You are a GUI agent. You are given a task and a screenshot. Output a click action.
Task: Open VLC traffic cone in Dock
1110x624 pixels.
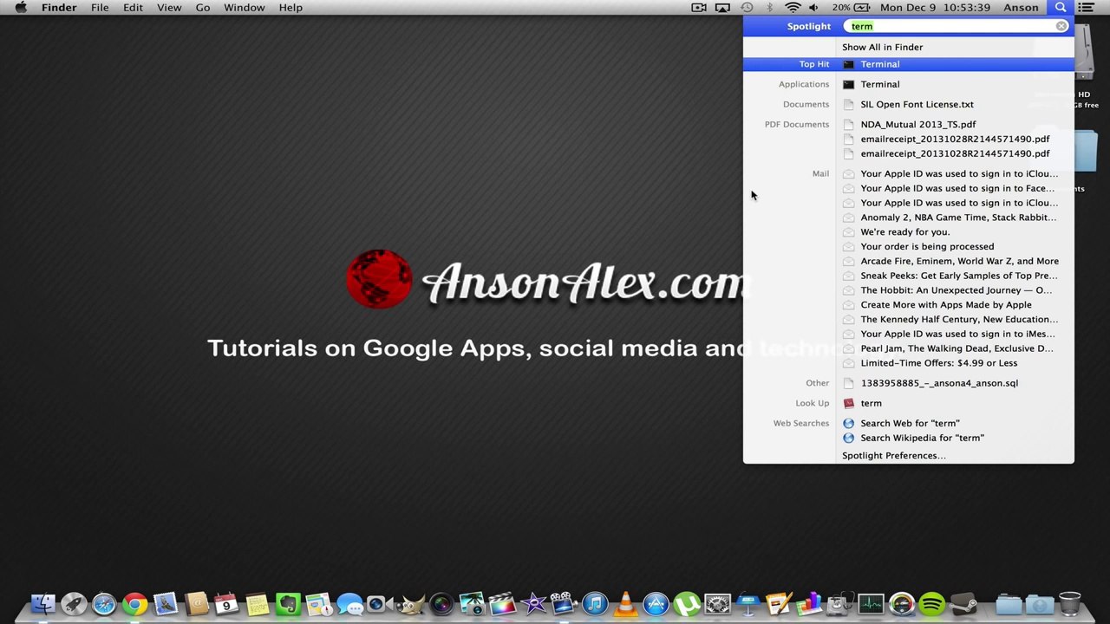click(625, 604)
